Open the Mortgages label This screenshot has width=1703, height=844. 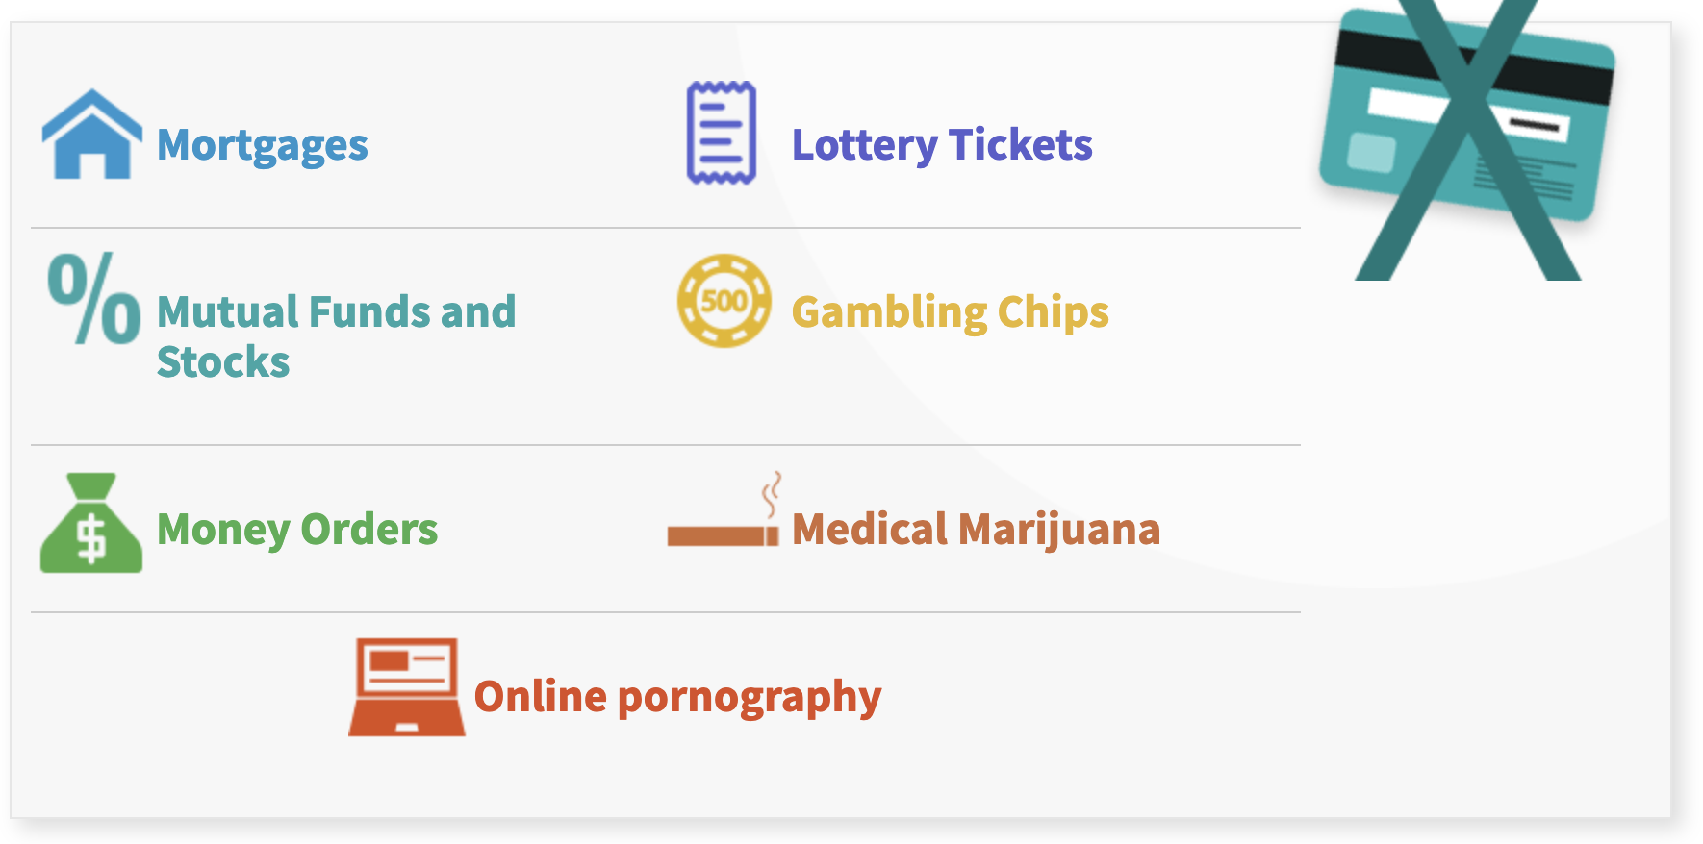(x=262, y=145)
